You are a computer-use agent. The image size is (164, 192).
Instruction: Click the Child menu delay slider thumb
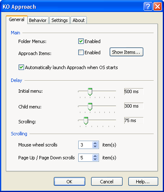[x=90, y=107]
